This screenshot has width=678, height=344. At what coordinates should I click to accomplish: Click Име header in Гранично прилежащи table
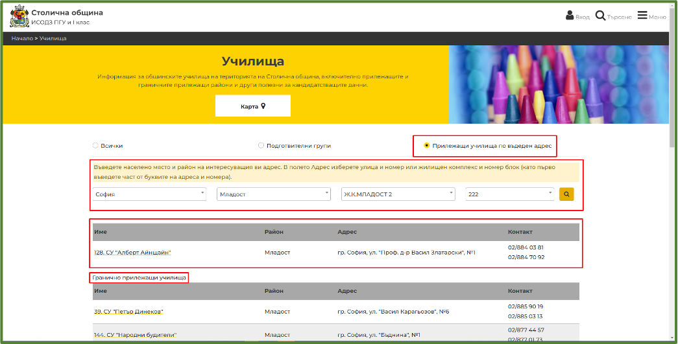[x=101, y=291]
